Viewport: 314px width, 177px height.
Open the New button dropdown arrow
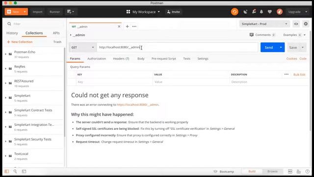[25, 12]
